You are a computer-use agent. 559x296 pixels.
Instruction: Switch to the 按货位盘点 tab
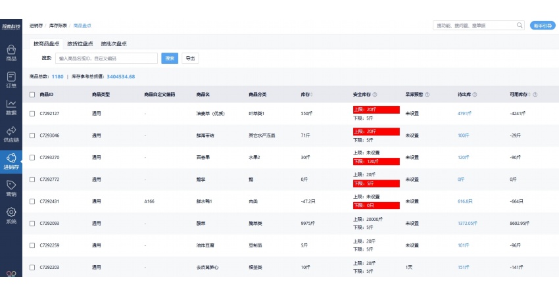80,43
